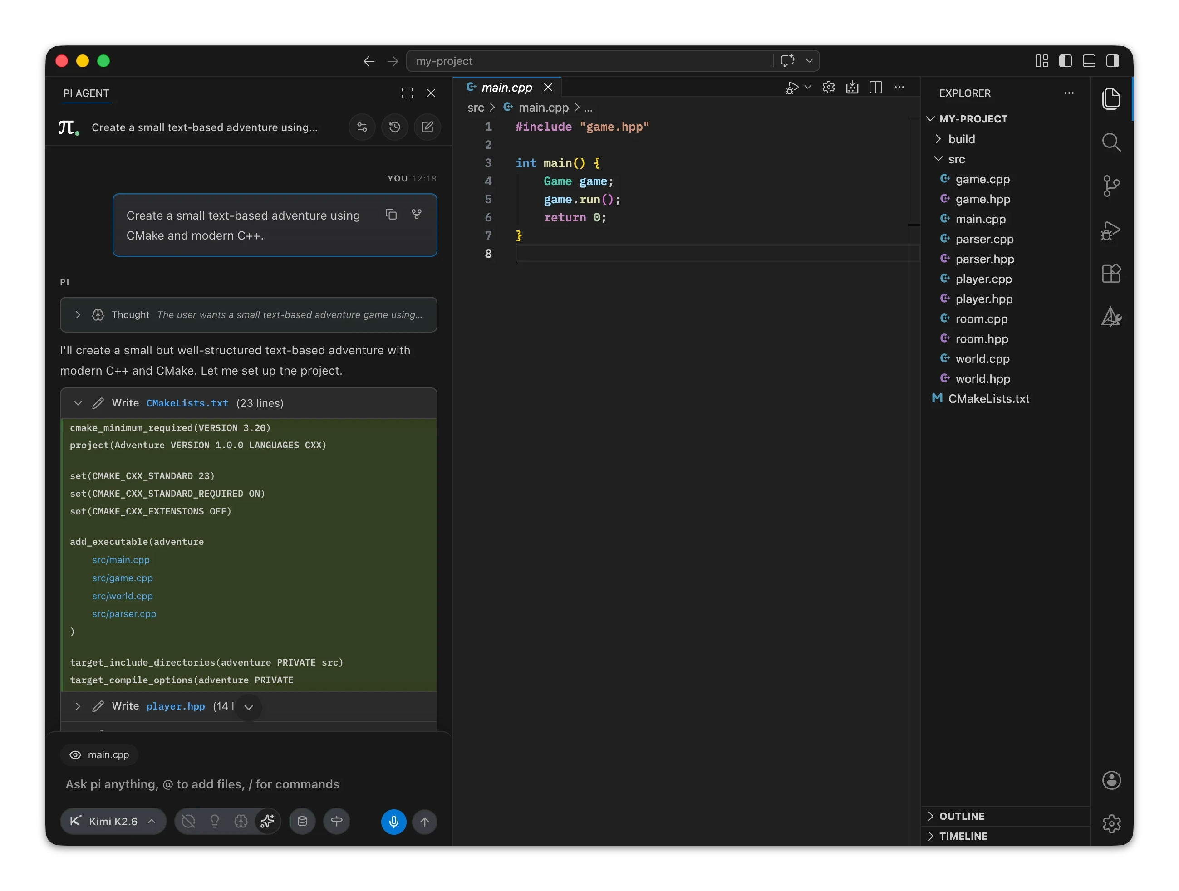Toggle the secondary side bar
1179x891 pixels.
tap(1113, 61)
